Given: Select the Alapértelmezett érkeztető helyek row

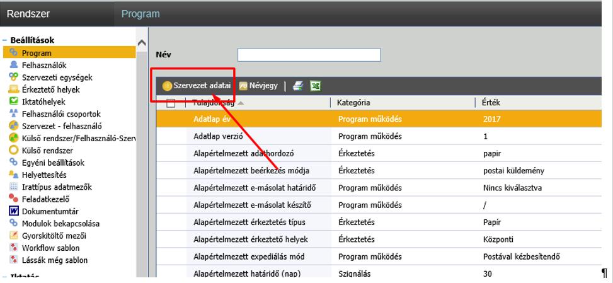Looking at the screenshot, I should click(379, 240).
